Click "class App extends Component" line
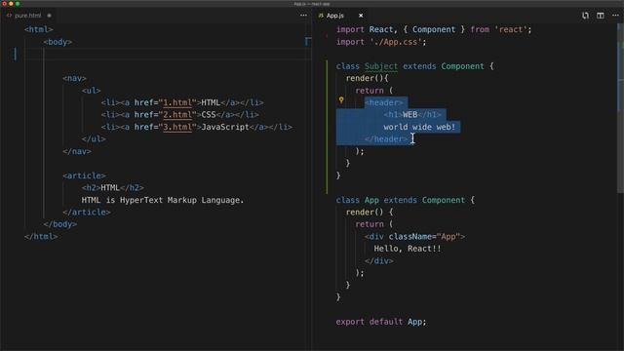Viewport: 624px width, 351px height. point(406,200)
